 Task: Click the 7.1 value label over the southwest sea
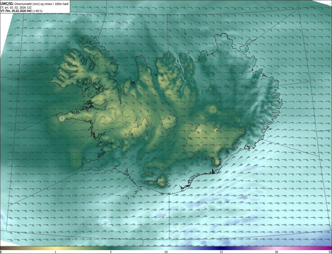pyautogui.click(x=83, y=229)
